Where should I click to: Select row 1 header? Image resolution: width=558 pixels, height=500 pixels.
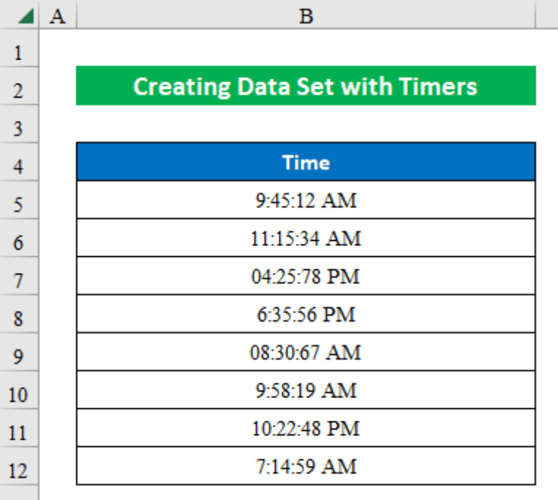[x=18, y=52]
